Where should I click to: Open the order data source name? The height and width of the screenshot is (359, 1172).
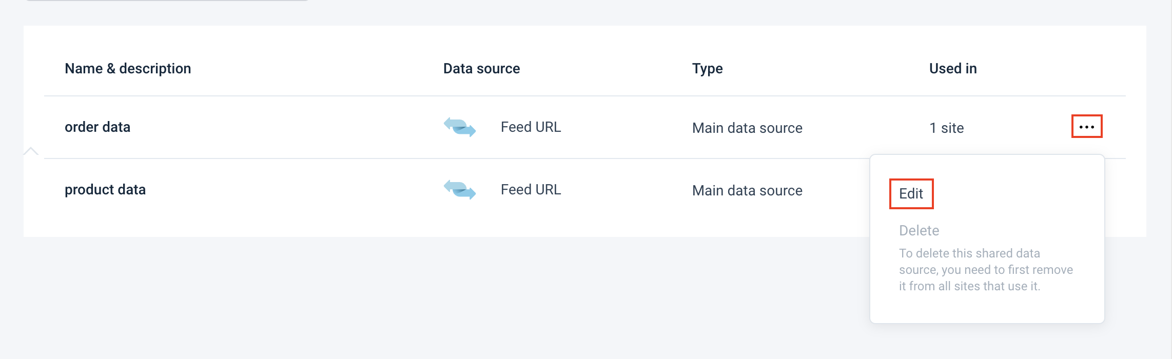click(x=97, y=127)
